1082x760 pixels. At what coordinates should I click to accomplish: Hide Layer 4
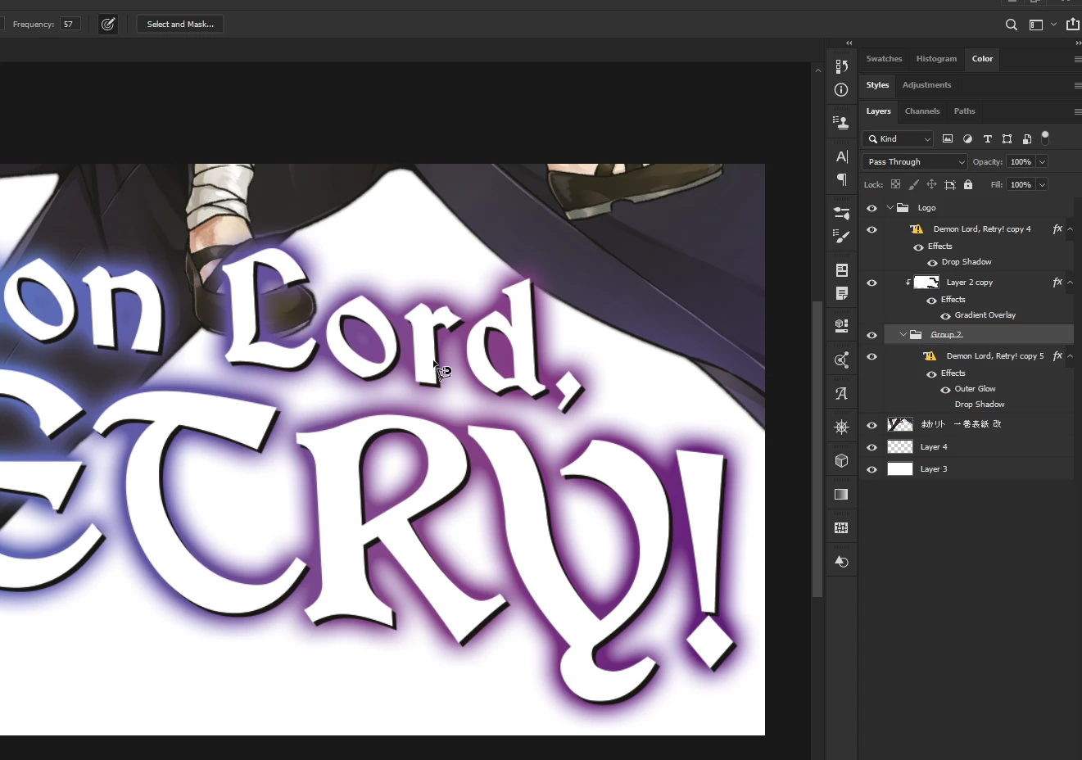[871, 447]
